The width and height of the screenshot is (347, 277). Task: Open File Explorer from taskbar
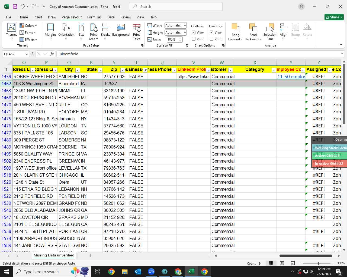pos(125,272)
